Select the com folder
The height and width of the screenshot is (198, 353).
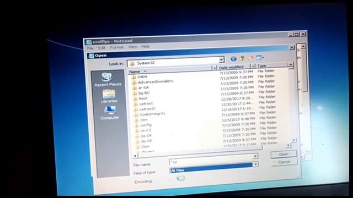click(x=143, y=120)
